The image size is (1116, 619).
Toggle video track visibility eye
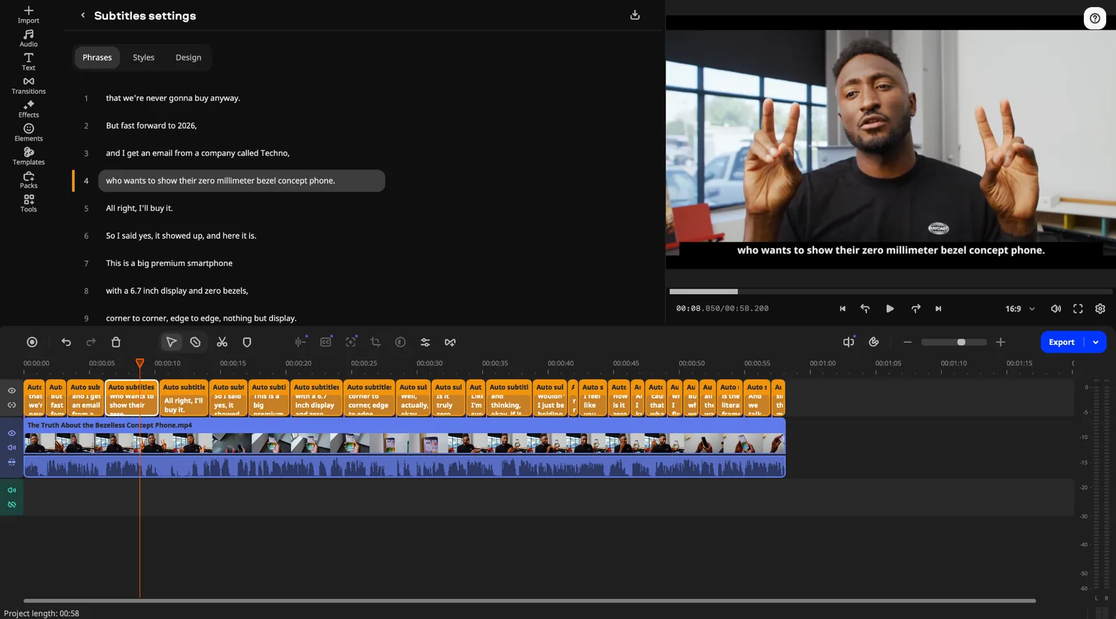(x=12, y=433)
